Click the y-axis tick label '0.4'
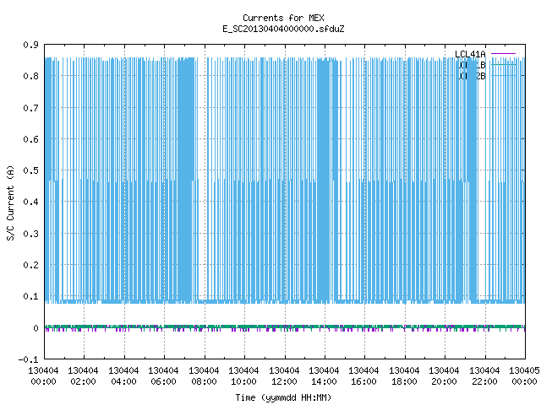The height and width of the screenshot is (405, 541). click(30, 202)
